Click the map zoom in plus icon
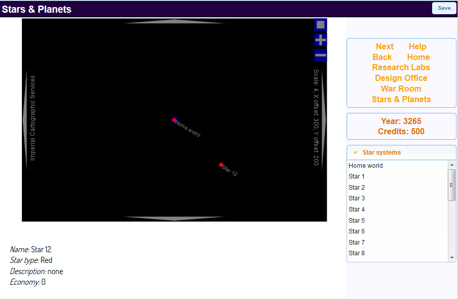 320,40
